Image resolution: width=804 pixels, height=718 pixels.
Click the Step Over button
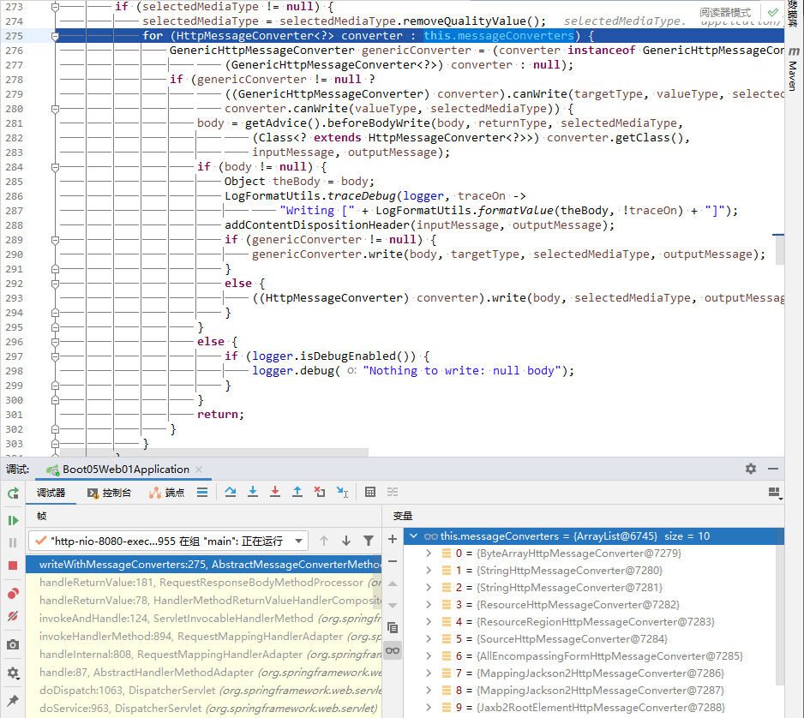tap(231, 492)
